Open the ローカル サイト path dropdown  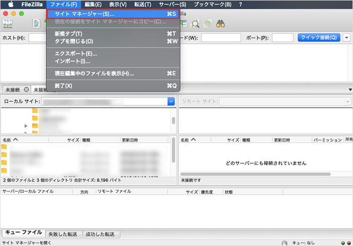(x=171, y=101)
